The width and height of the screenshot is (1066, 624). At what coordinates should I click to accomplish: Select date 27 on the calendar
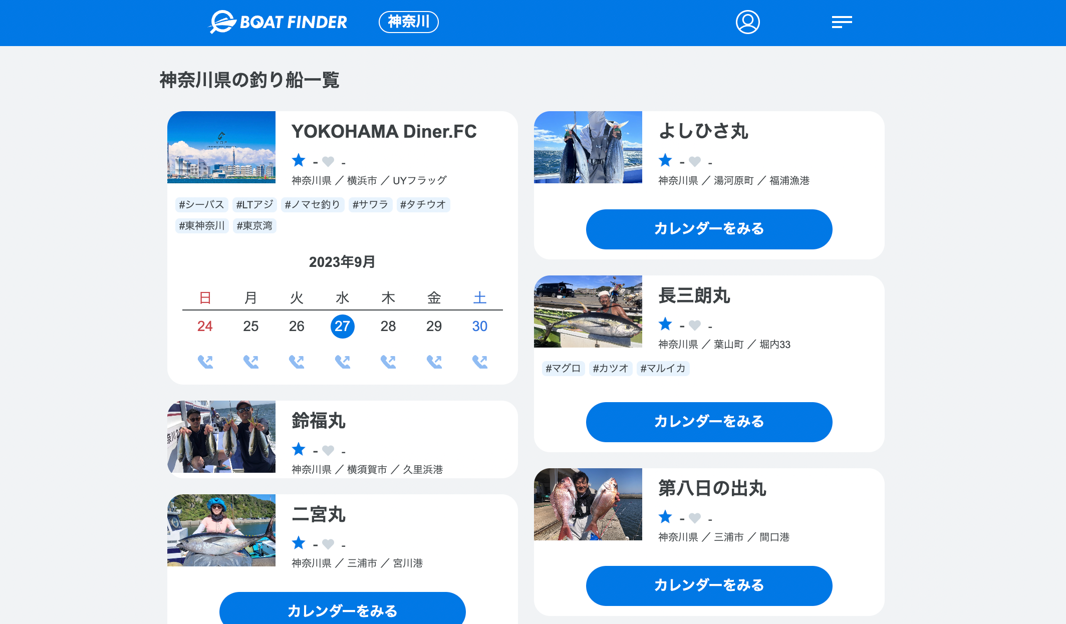click(343, 326)
